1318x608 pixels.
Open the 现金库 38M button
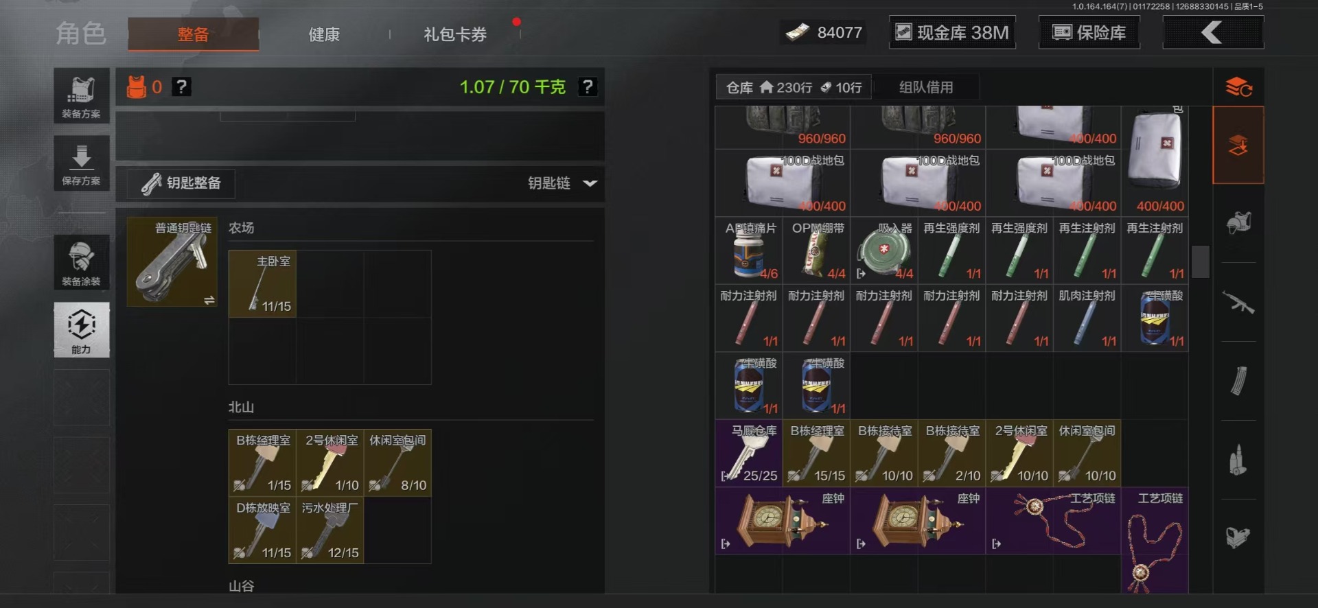point(953,32)
